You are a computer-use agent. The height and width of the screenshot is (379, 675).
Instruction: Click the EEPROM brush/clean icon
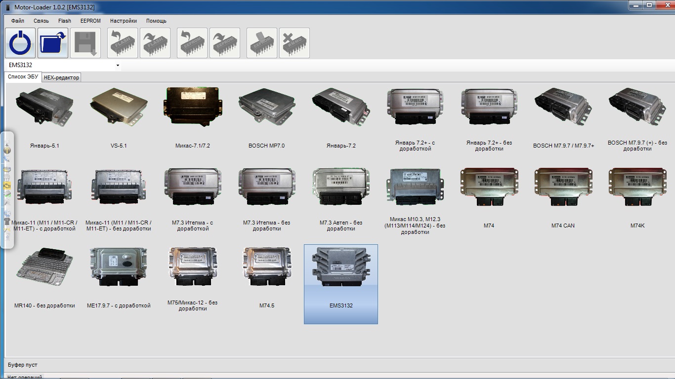coord(262,43)
